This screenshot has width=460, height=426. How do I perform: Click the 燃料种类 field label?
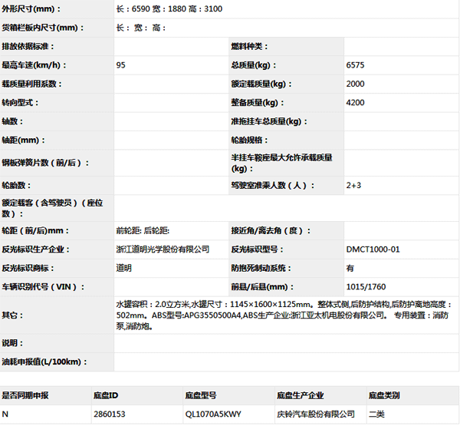(250, 47)
